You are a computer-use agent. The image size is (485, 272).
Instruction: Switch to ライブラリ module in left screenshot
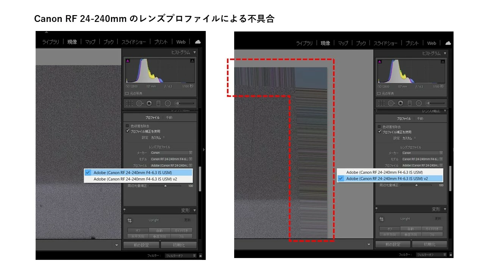(x=50, y=42)
